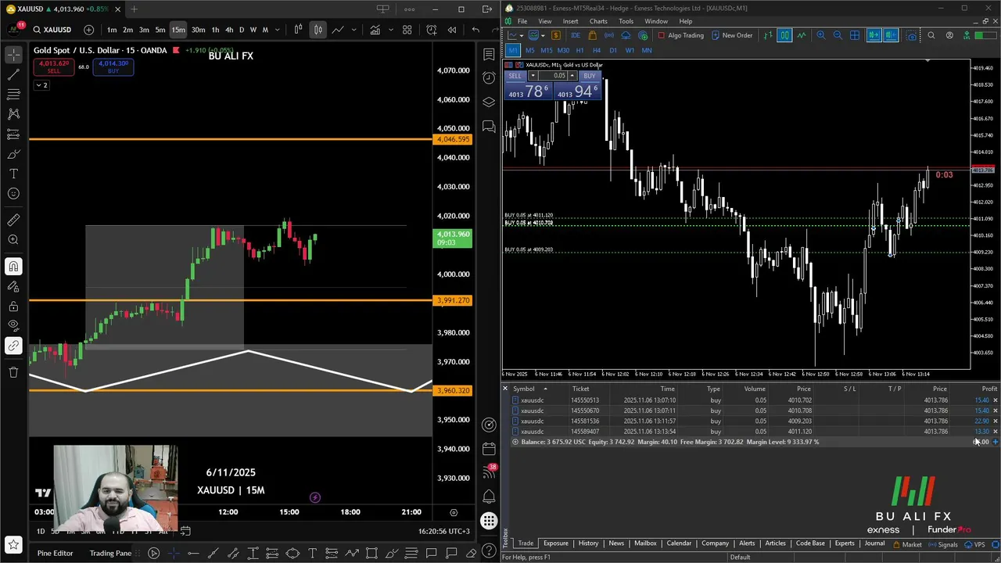Close position ticket 145581536
This screenshot has width=1001, height=563.
[x=995, y=421]
